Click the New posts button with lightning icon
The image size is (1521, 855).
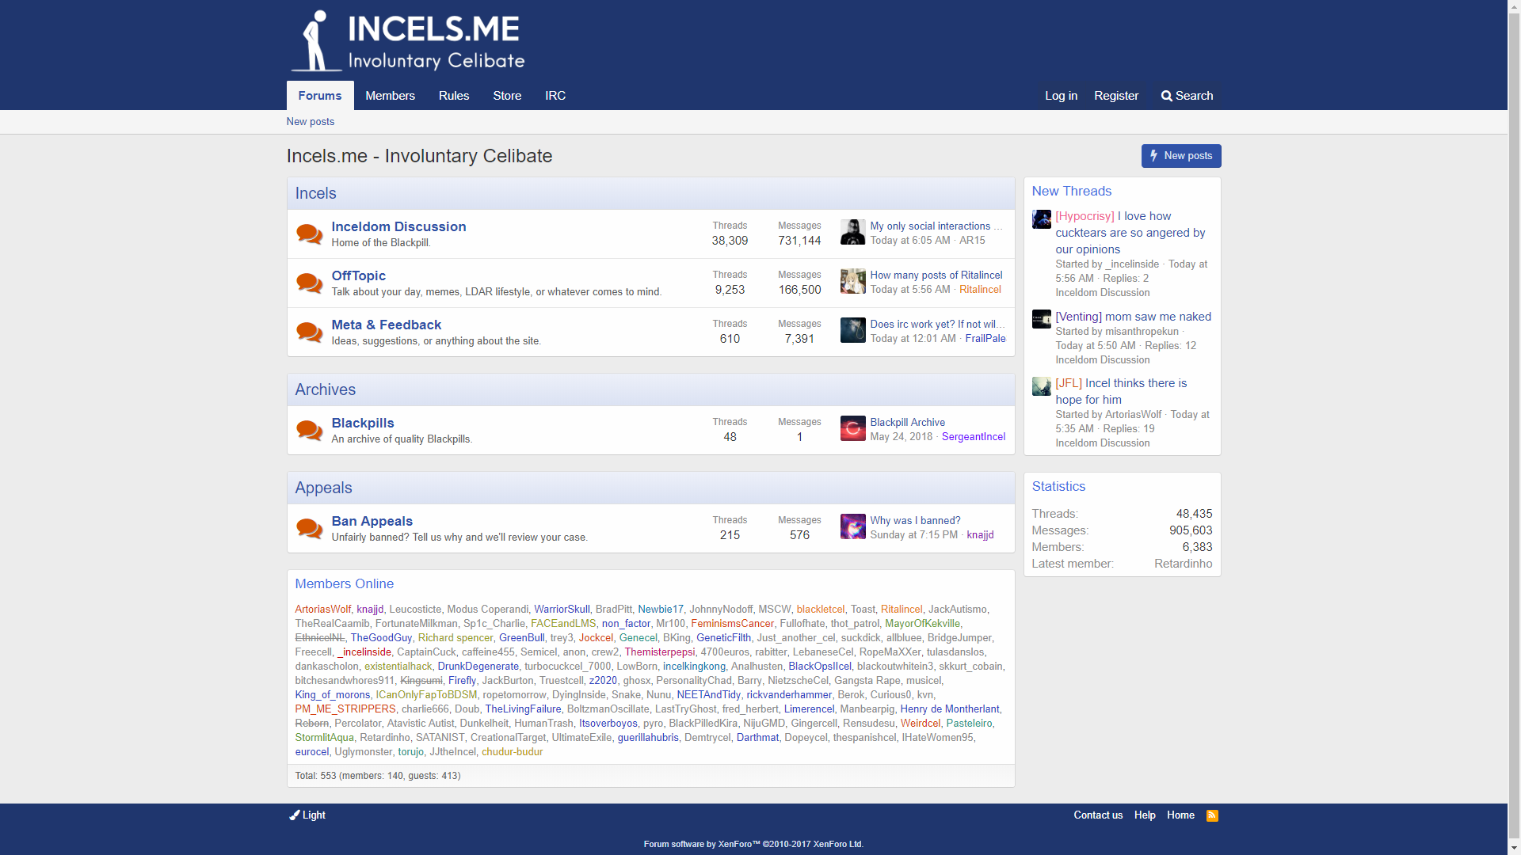(x=1180, y=156)
